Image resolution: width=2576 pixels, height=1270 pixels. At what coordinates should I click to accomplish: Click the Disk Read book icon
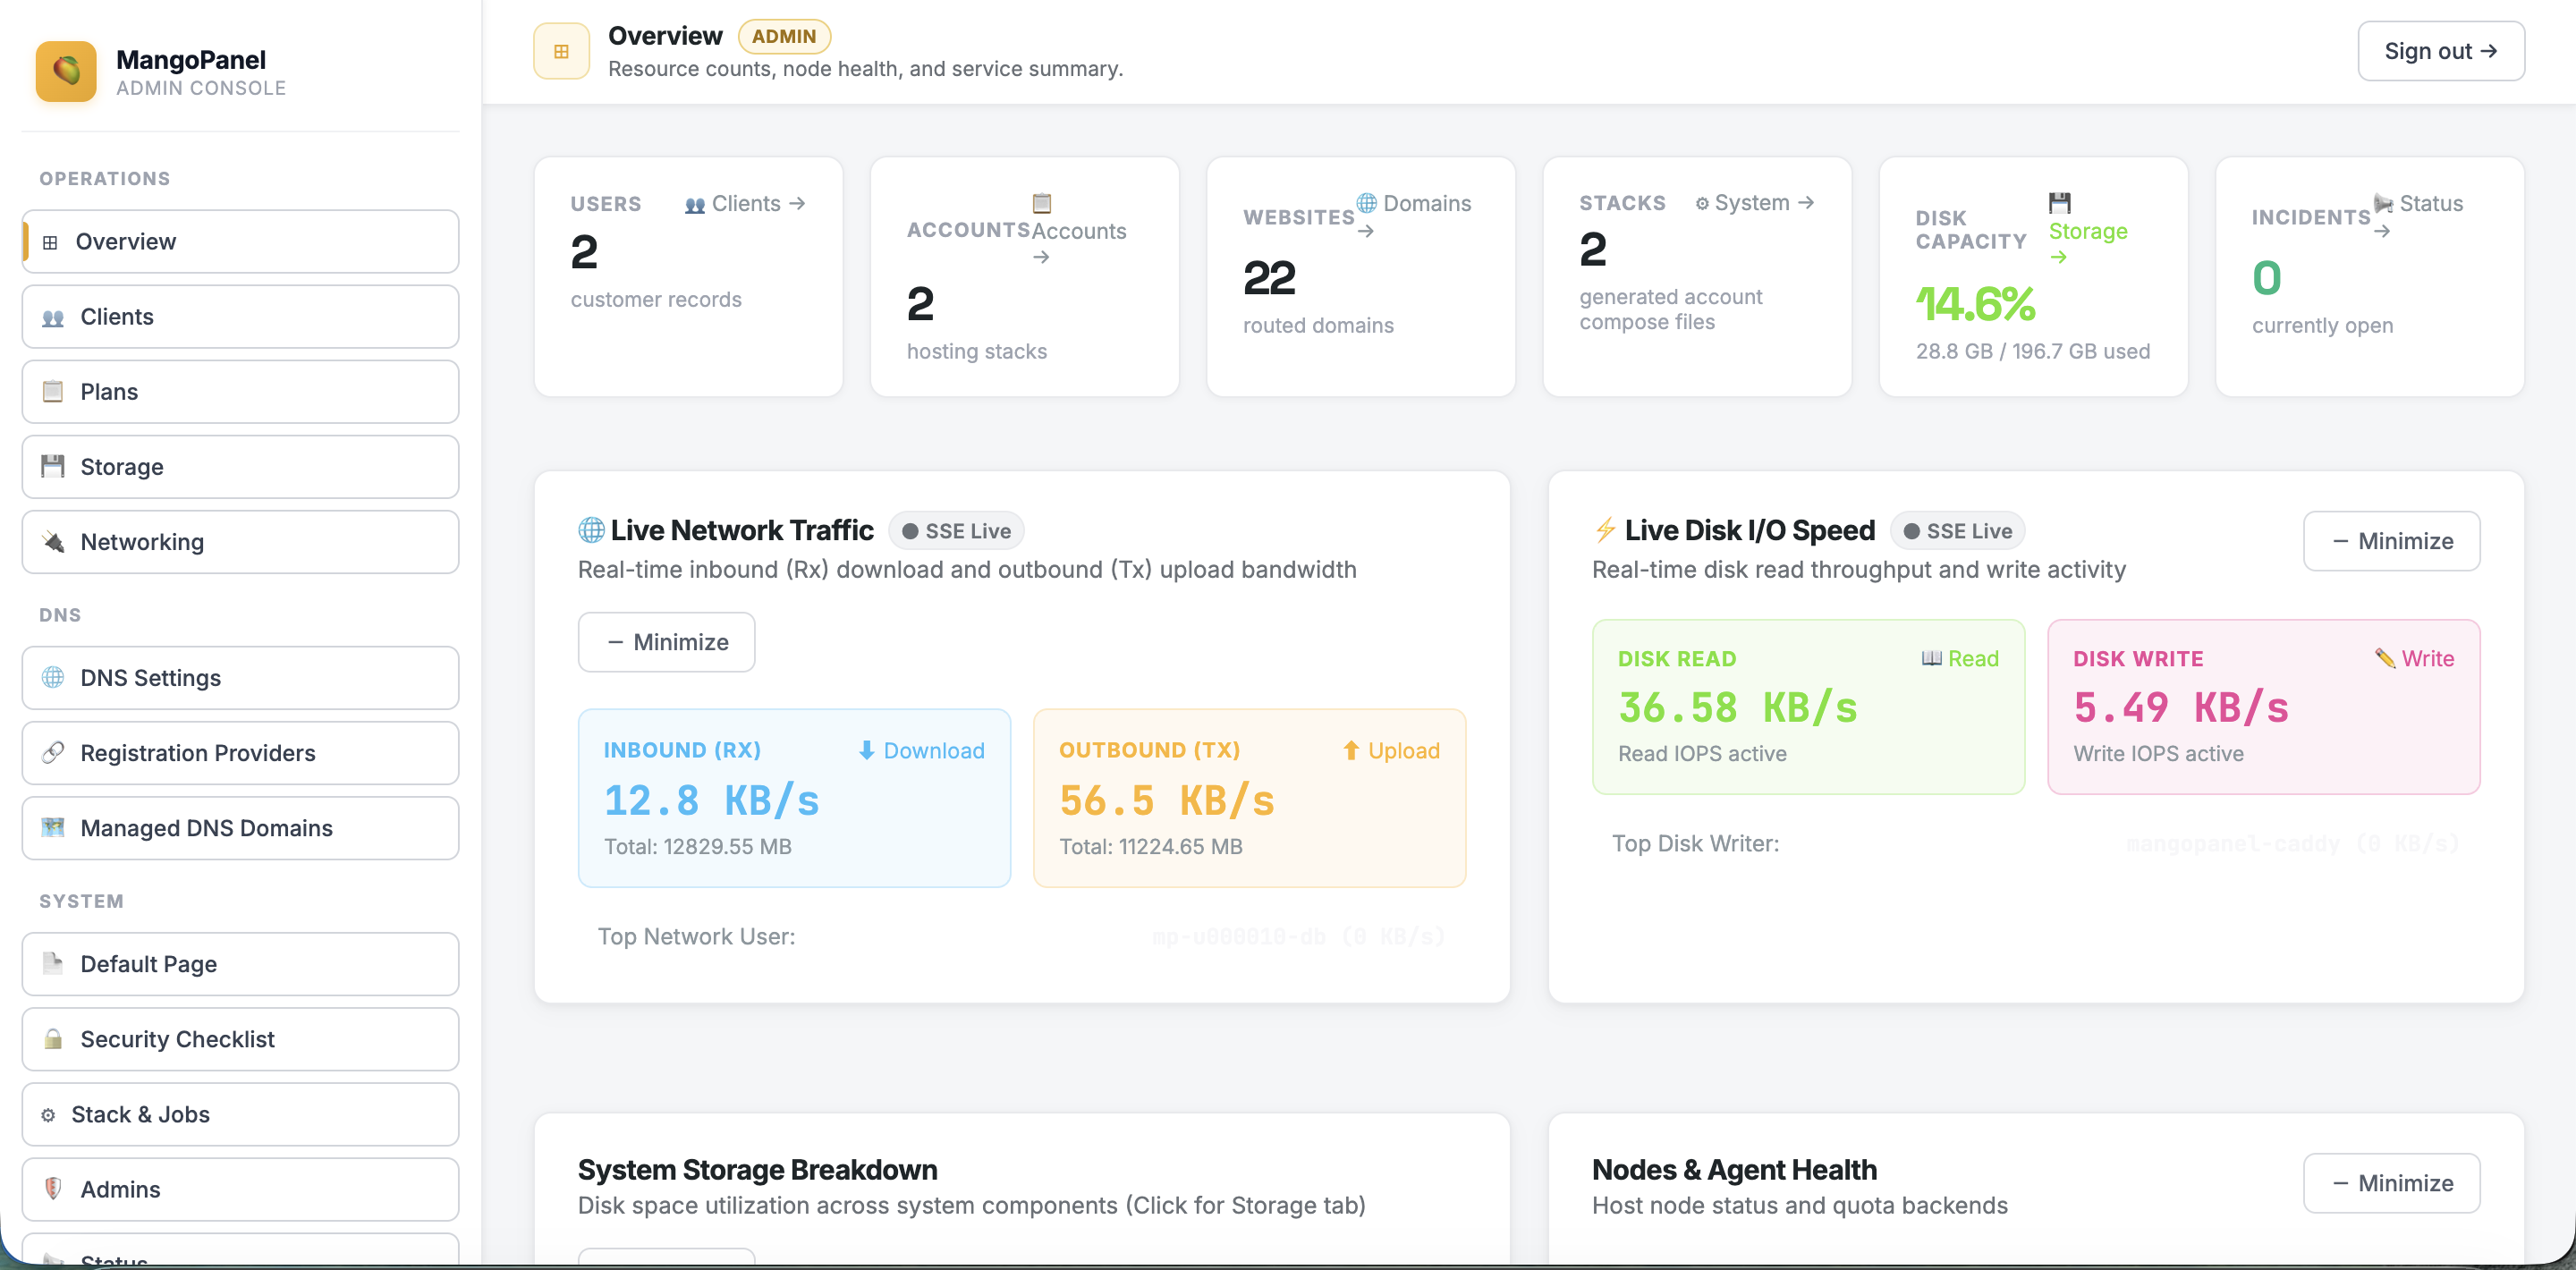click(1931, 658)
